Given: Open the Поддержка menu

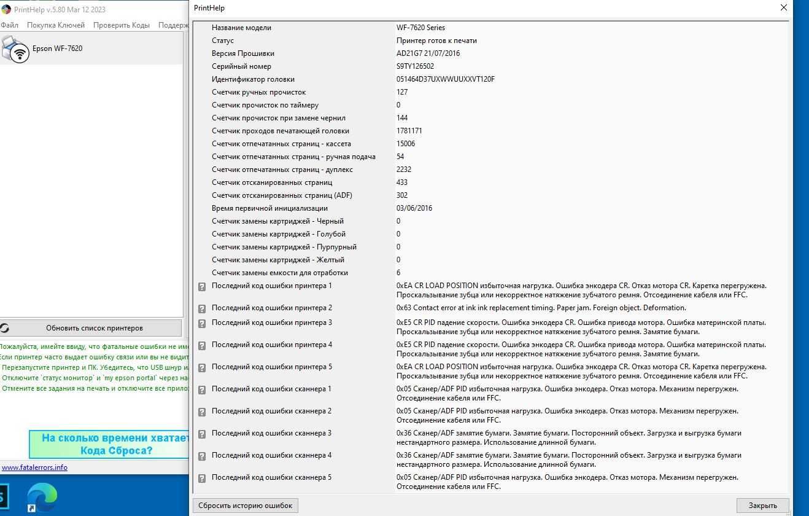Looking at the screenshot, I should [x=174, y=25].
